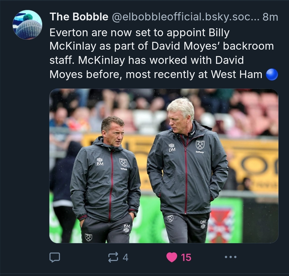Click West Ham crest on left man's jacket
The height and width of the screenshot is (276, 289).
point(123,162)
